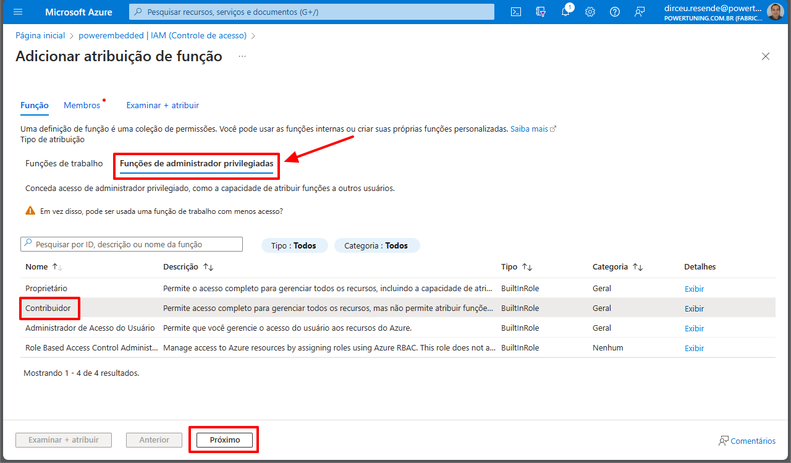Click the role search input field
Image resolution: width=791 pixels, height=463 pixels.
coord(132,244)
